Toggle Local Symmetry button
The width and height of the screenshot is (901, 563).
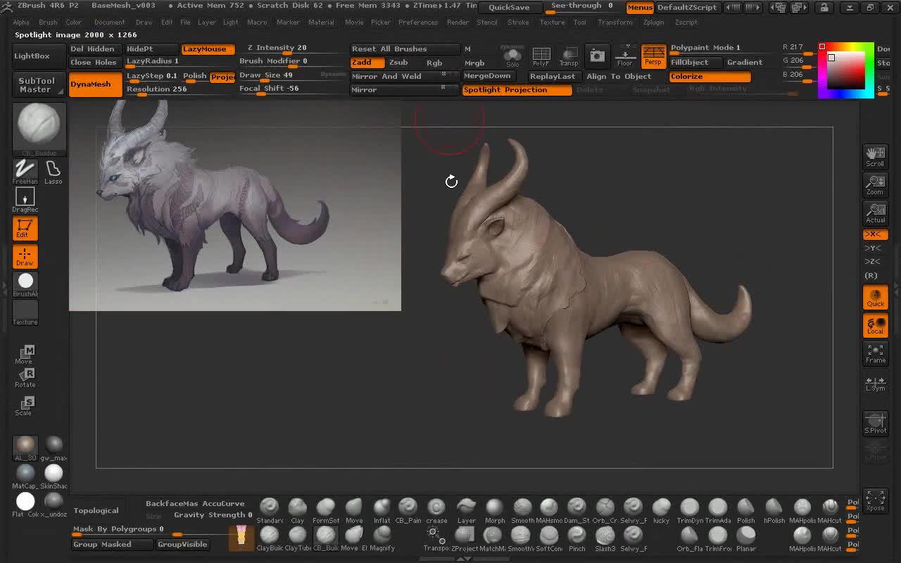coord(876,383)
